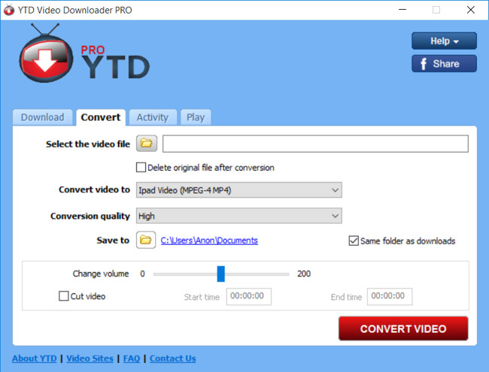Click the End time field
This screenshot has width=489, height=372.
tap(390, 296)
